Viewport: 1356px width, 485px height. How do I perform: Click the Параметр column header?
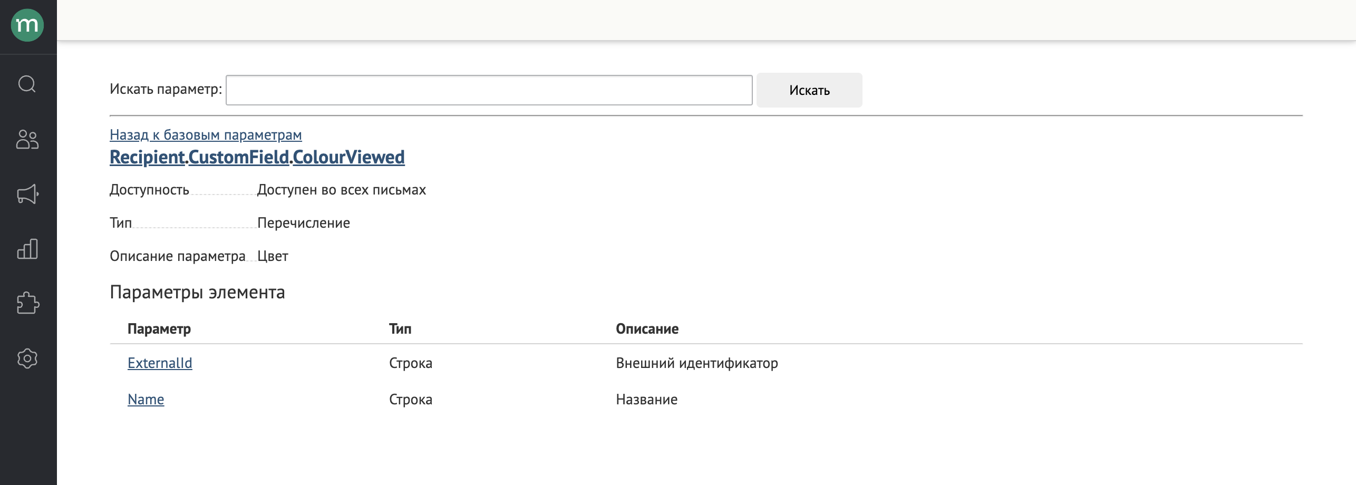tap(159, 329)
